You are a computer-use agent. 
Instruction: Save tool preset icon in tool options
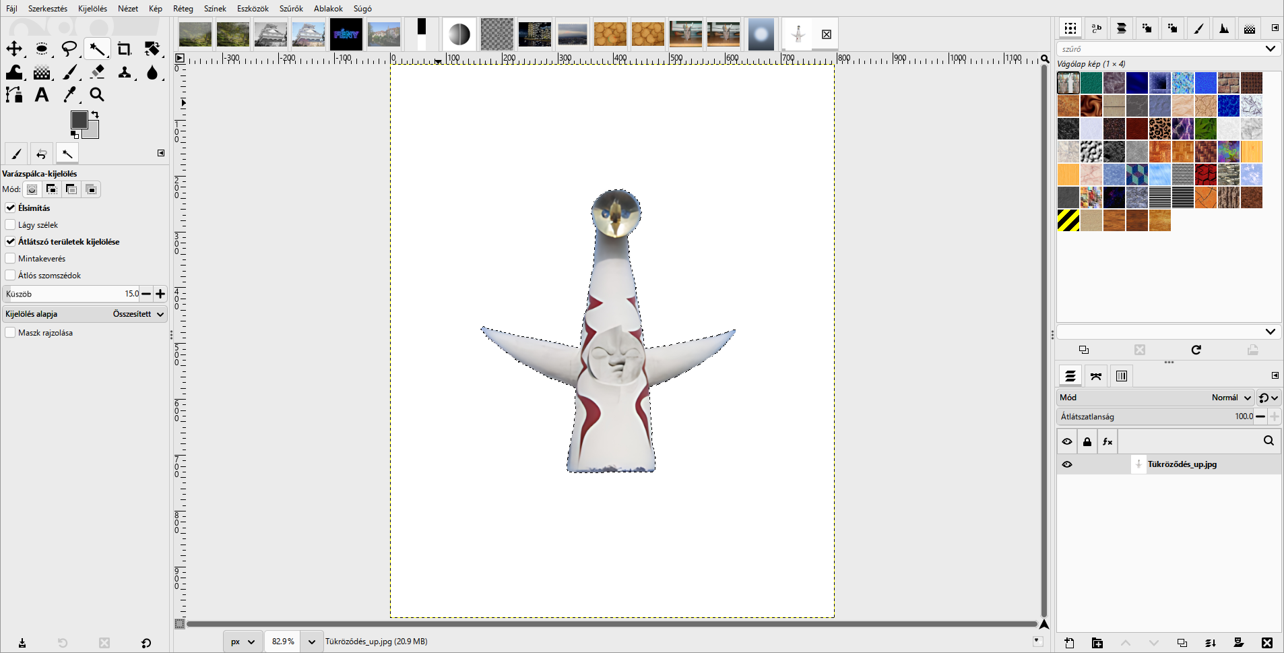tap(22, 643)
